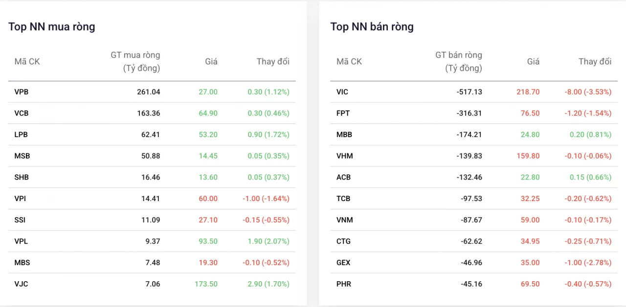626x307 pixels.
Task: Click 'GT bán ròng (Tỷ đồng)' column header
Action: tap(459, 61)
